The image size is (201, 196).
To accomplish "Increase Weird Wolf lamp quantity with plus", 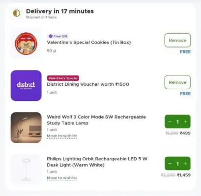I will (x=185, y=122).
